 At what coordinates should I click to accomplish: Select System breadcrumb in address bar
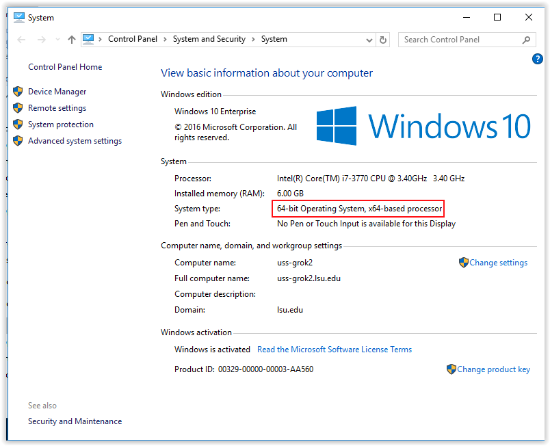click(x=274, y=39)
